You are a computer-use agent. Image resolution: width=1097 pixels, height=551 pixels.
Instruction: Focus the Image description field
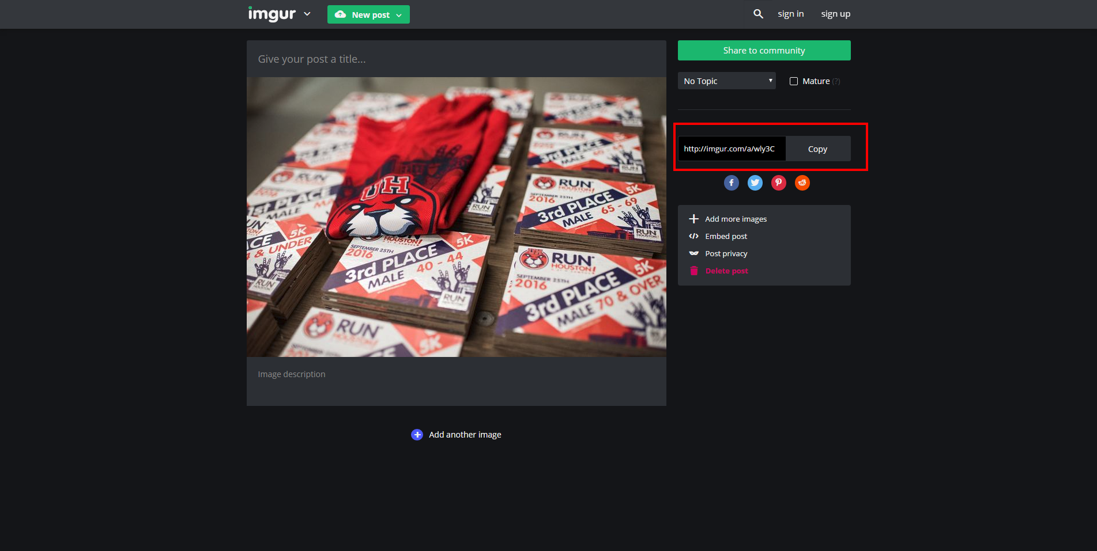[x=456, y=381]
